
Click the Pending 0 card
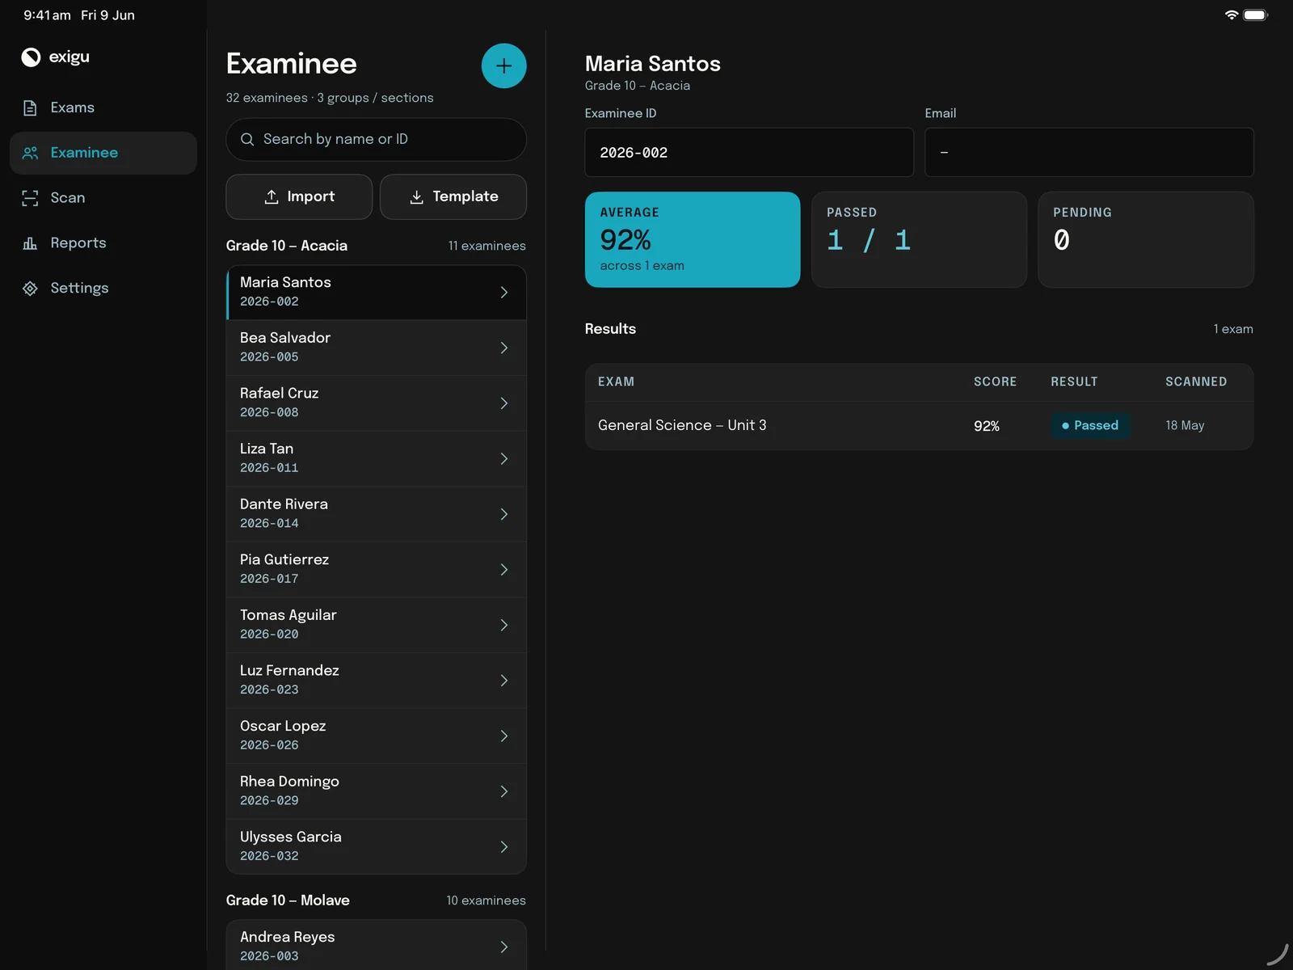[1145, 239]
